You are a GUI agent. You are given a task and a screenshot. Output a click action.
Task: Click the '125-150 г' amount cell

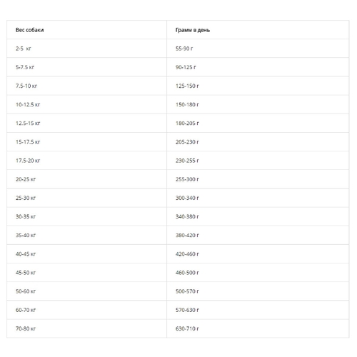187,86
